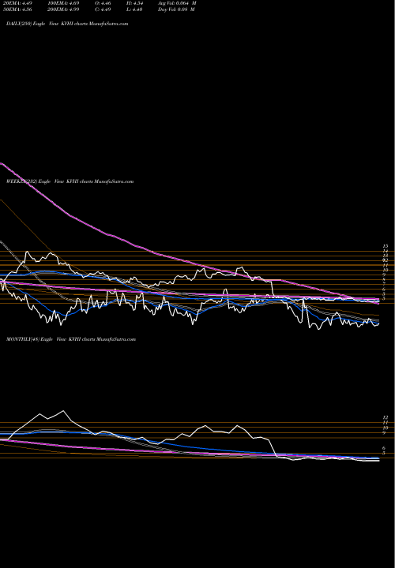Click the MONTHLY(48) Eagle View chart title
The width and height of the screenshot is (395, 568).
(71, 339)
